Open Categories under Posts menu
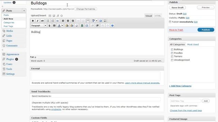 click(9, 23)
